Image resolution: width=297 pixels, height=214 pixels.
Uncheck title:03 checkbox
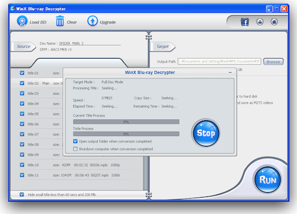[x=22, y=93]
